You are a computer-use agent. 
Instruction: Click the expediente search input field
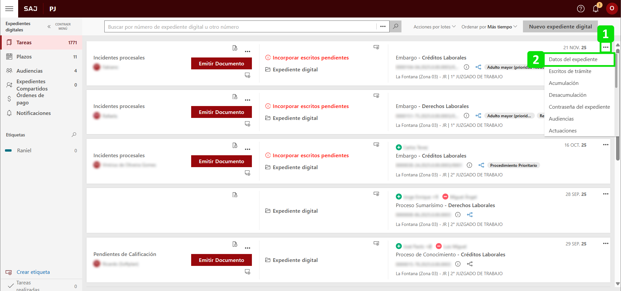pyautogui.click(x=241, y=27)
